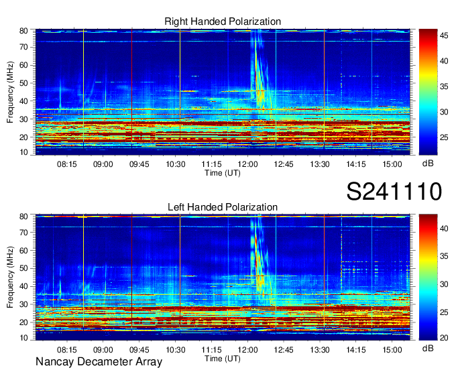The image size is (456, 370).
Task: Click the 50 MHz tick on Right Handed plot
Action: (x=23, y=83)
